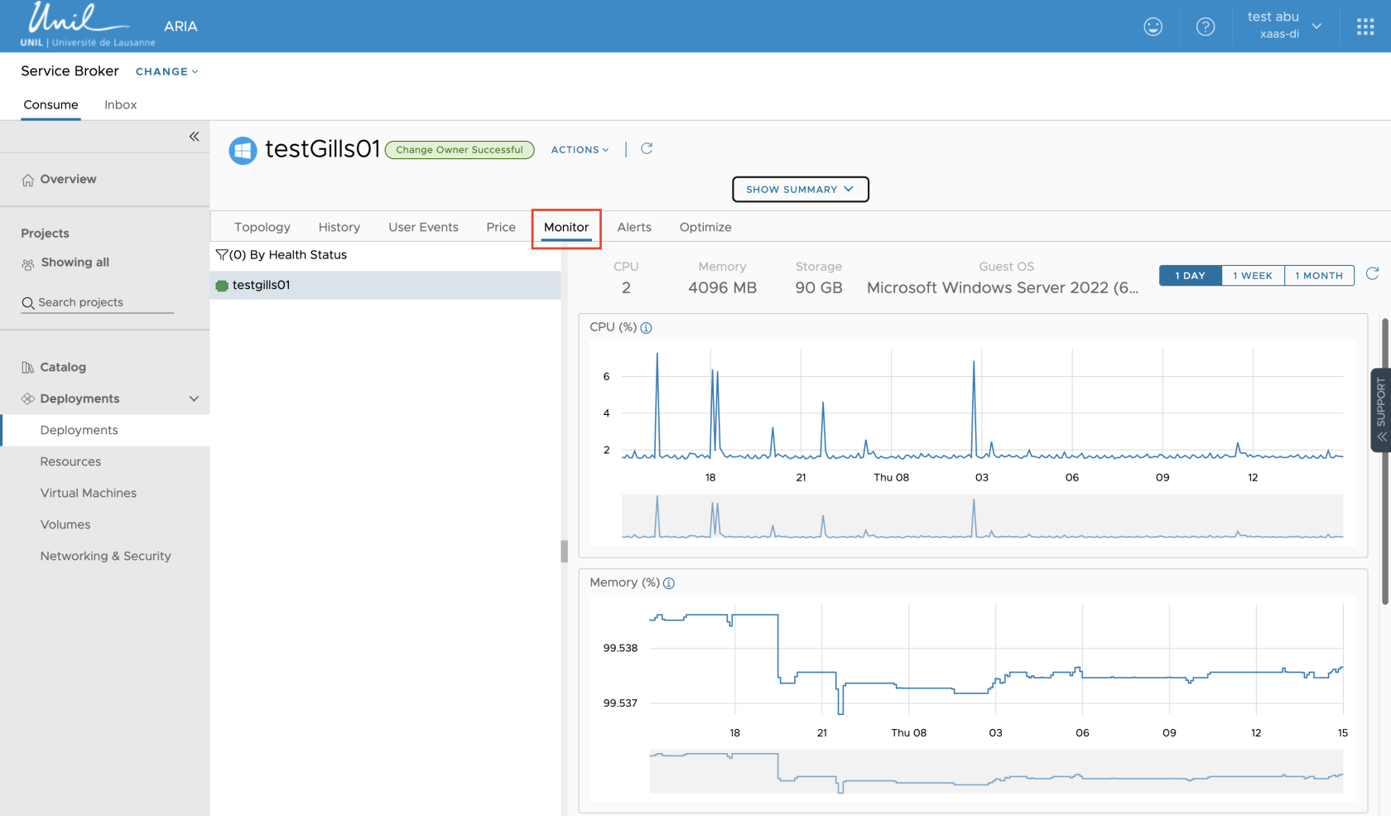Go to Virtual Machines in sidebar
Viewport: 1391px width, 816px height.
point(89,493)
